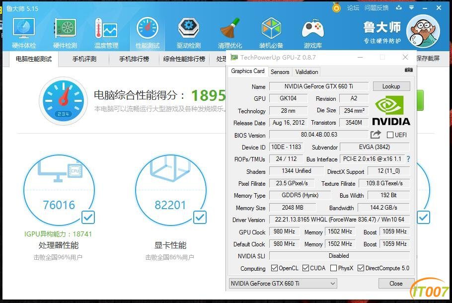Select the 性能测试 performance test icon
This screenshot has height=303, width=452.
[x=148, y=33]
